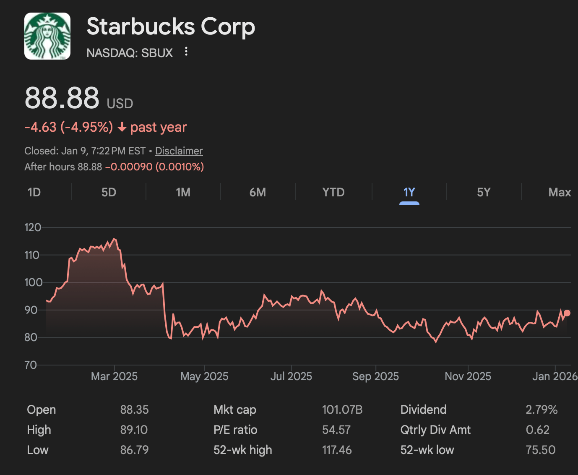Select the 5D time range tab
578x475 pixels.
(x=109, y=192)
